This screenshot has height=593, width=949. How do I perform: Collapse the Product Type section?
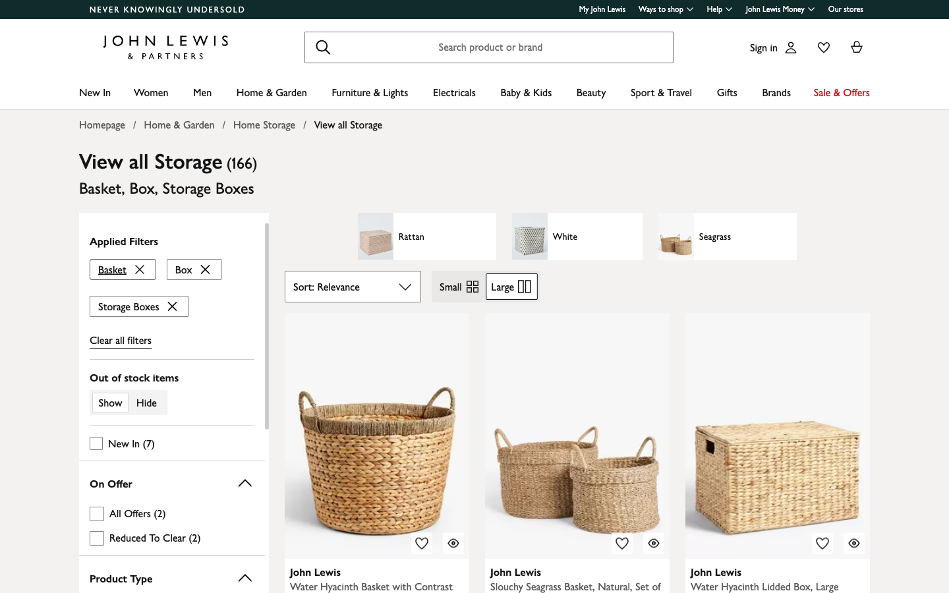tap(244, 578)
